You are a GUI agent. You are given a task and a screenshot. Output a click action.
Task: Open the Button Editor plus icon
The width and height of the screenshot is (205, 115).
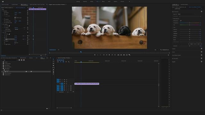pos(168,55)
